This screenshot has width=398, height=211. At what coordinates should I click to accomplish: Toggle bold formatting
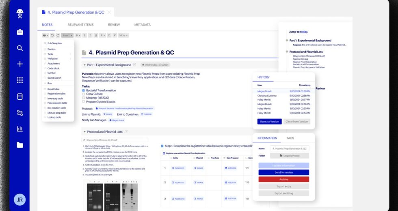point(84,35)
